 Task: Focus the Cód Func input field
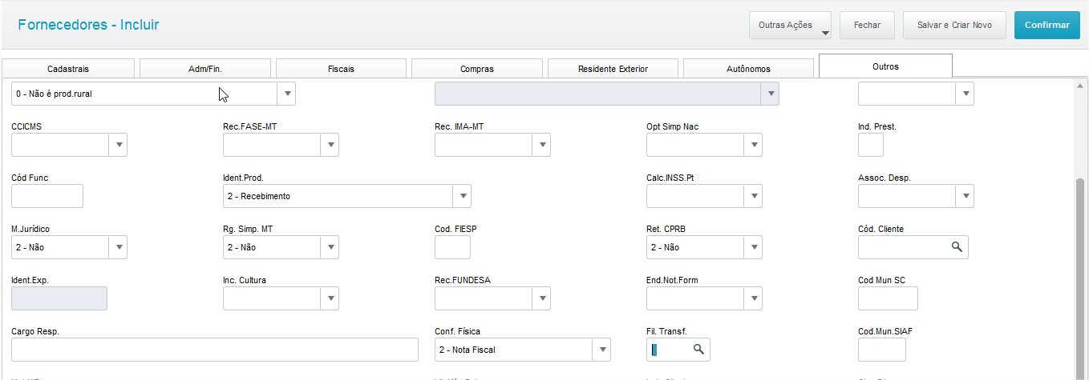point(47,196)
